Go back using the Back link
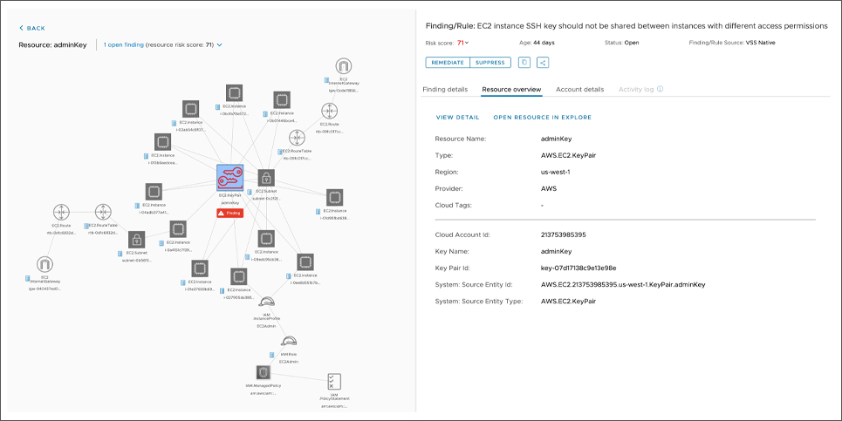This screenshot has width=842, height=421. click(32, 28)
